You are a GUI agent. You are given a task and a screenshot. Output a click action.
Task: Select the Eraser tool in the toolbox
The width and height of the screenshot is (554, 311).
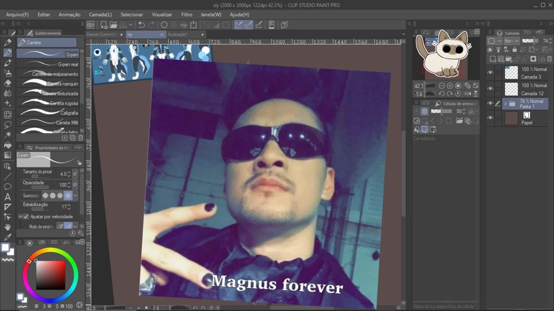(8, 83)
